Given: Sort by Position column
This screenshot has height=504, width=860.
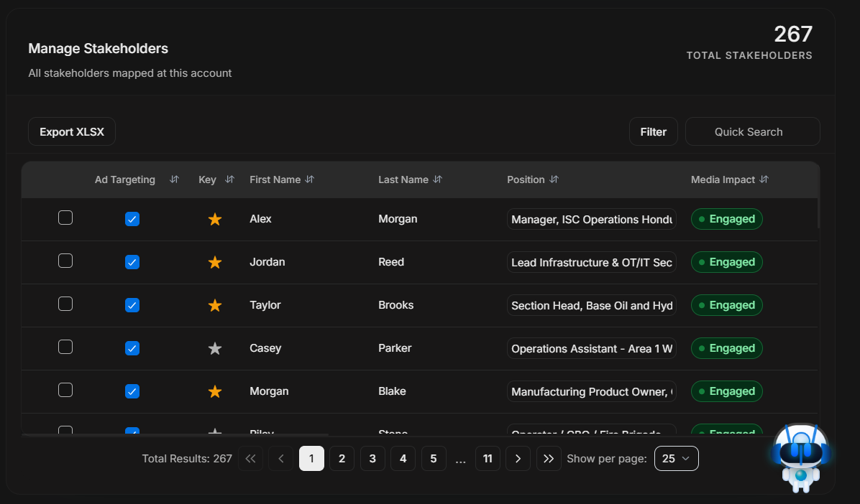Looking at the screenshot, I should pos(554,179).
